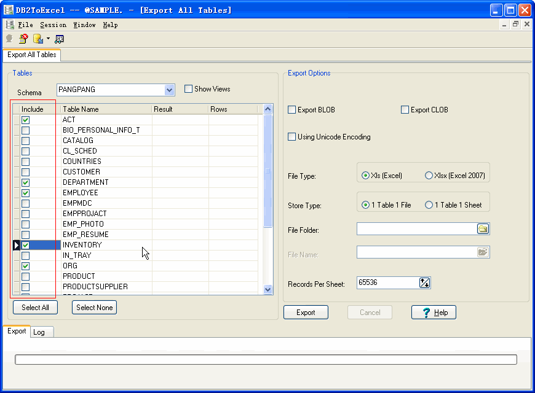Click the Select All button
535x393 pixels.
pyautogui.click(x=36, y=308)
